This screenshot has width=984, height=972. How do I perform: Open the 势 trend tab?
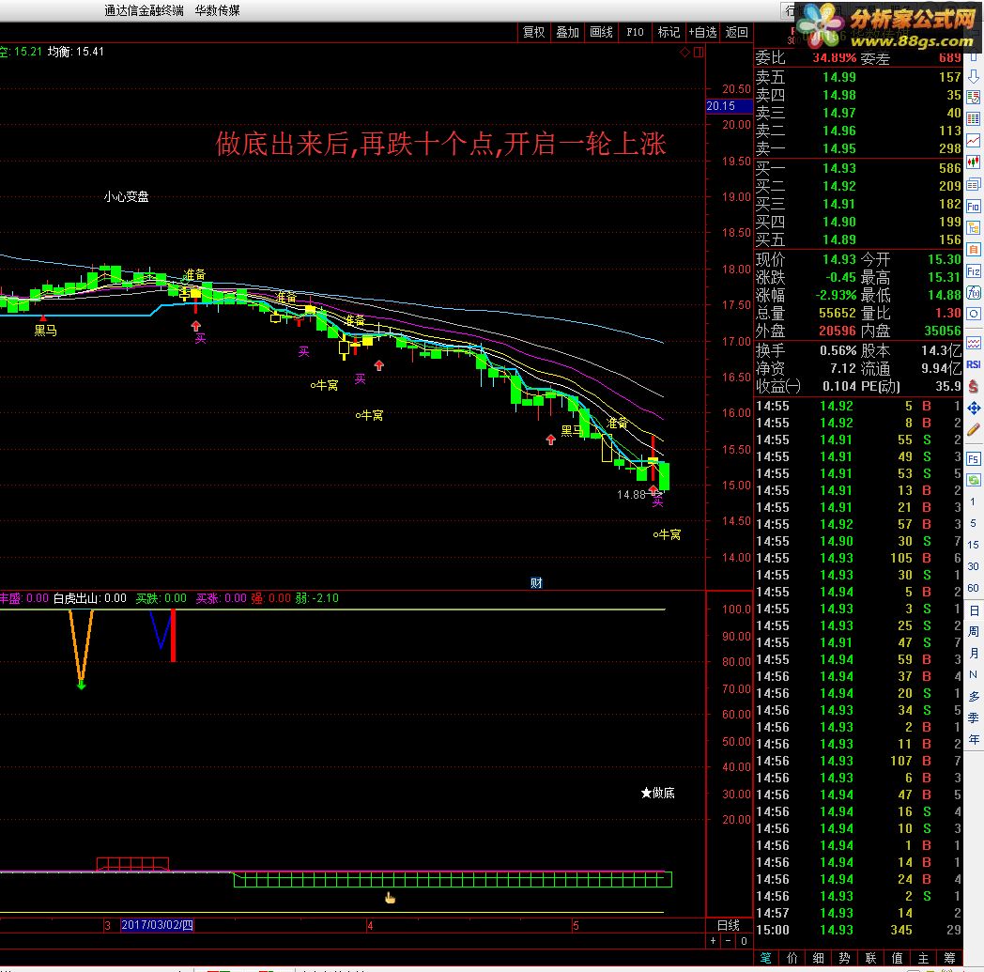point(845,958)
